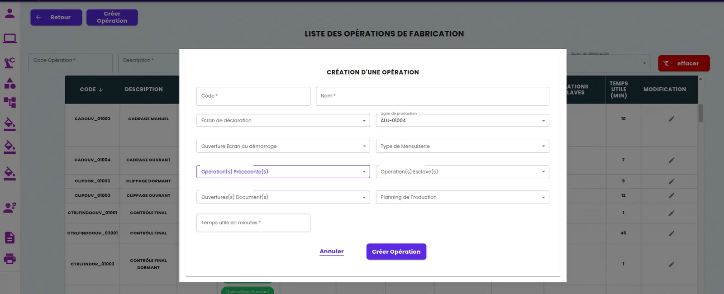Open the Planning de Production dropdown
This screenshot has width=724, height=294.
[x=462, y=197]
